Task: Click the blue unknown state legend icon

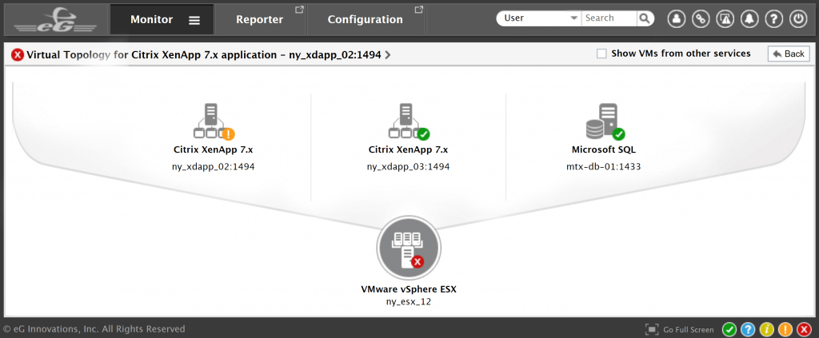Action: pos(748,329)
